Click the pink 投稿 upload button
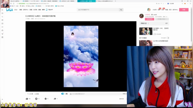193x108 pixels. click(184, 10)
